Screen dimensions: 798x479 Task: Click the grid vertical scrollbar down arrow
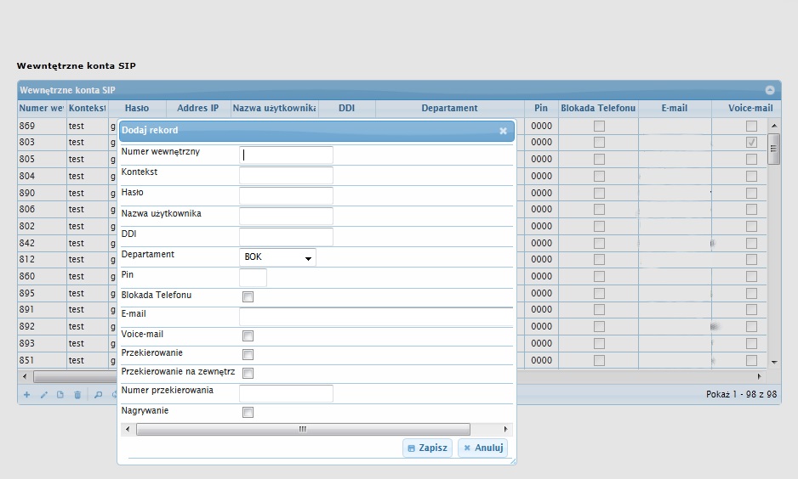tap(774, 362)
